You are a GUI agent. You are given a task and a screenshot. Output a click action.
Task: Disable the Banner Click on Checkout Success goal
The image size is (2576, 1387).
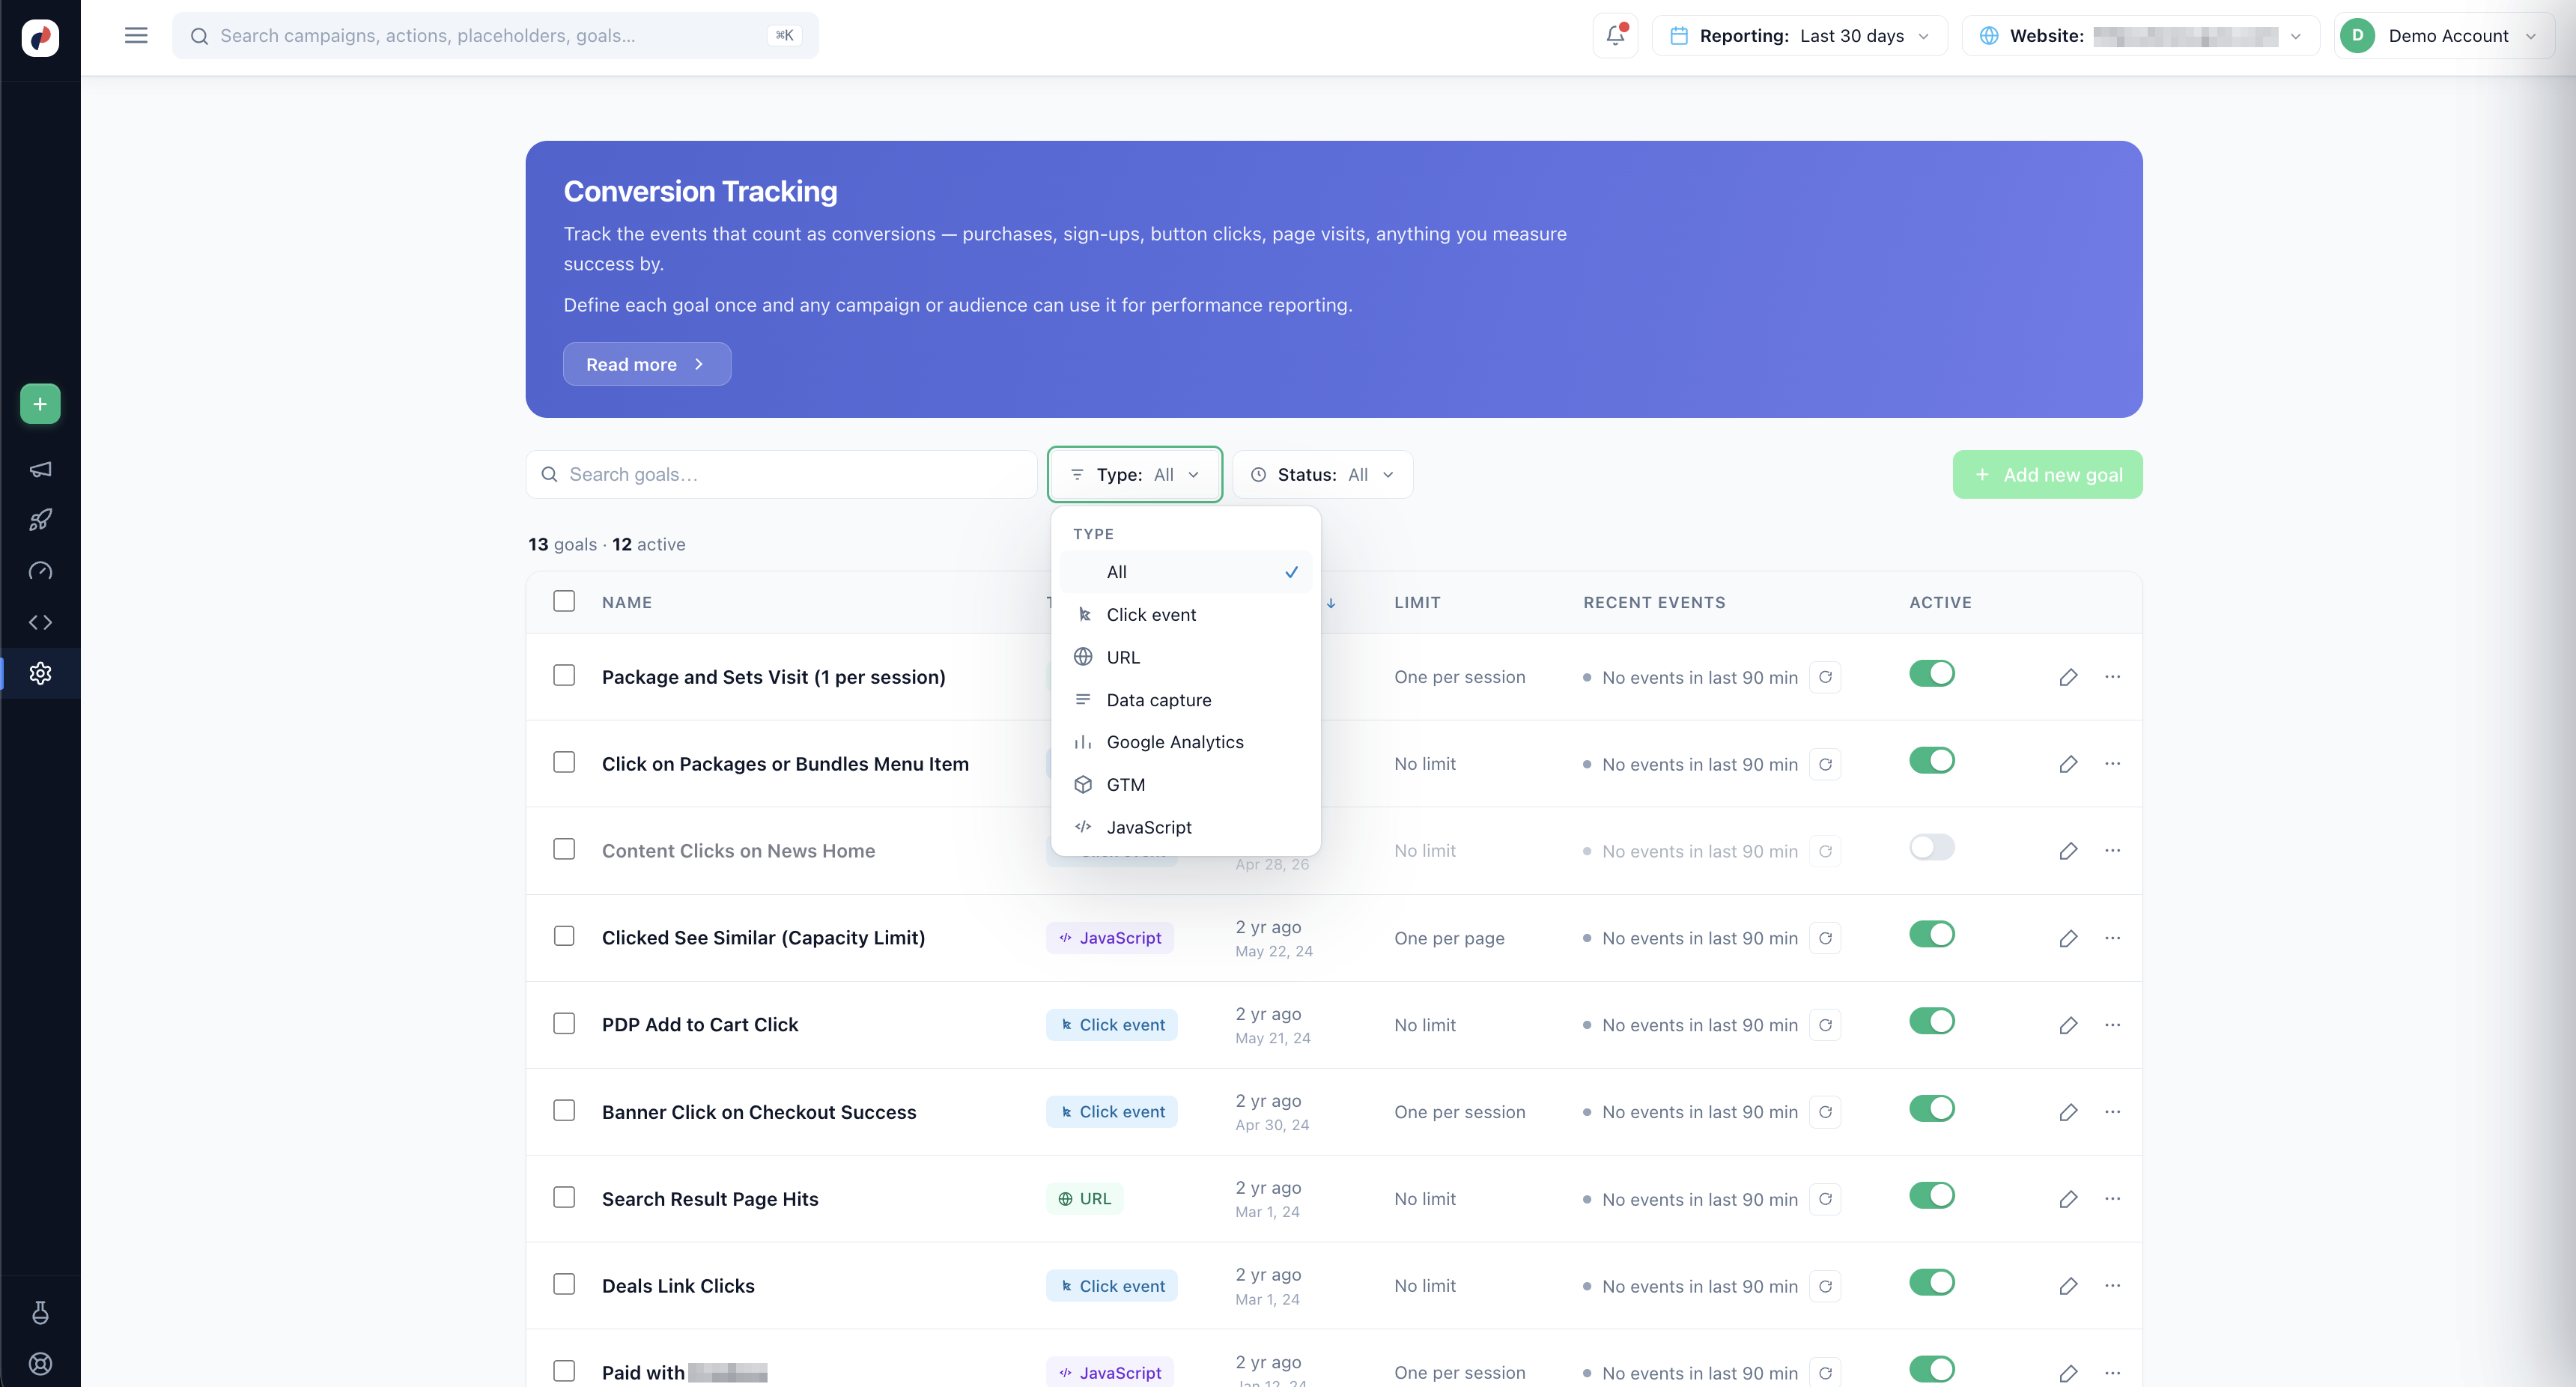[1931, 1109]
